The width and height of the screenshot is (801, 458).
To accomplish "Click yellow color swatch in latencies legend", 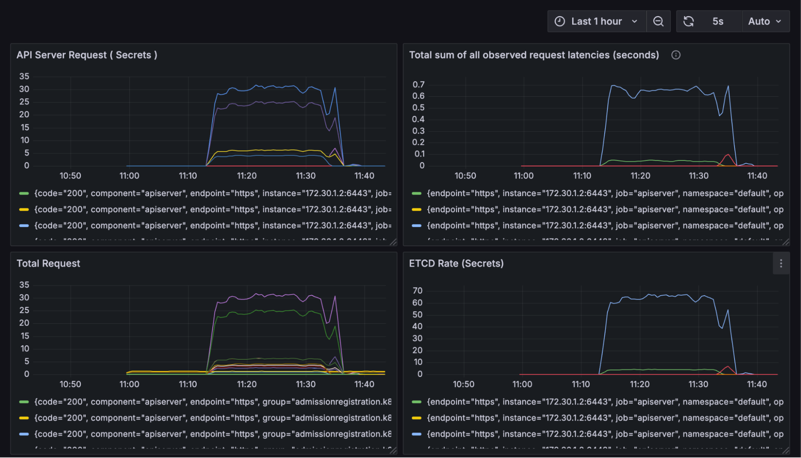I will [417, 209].
